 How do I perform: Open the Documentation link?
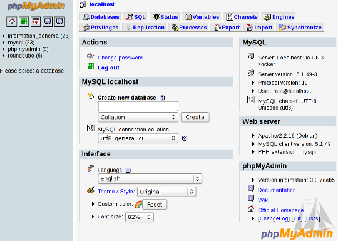tap(277, 190)
